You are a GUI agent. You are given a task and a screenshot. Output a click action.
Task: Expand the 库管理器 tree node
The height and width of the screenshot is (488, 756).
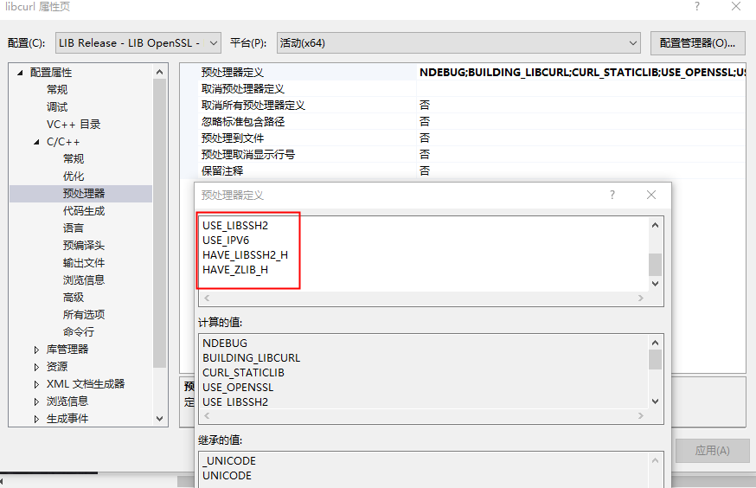point(36,350)
